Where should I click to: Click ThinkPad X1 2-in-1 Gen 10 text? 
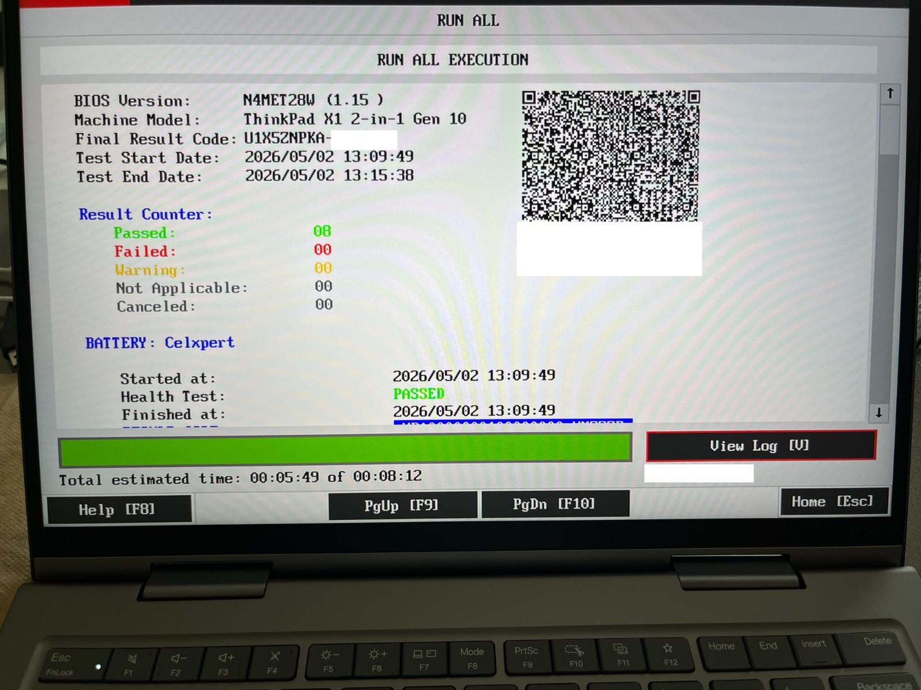click(x=355, y=119)
